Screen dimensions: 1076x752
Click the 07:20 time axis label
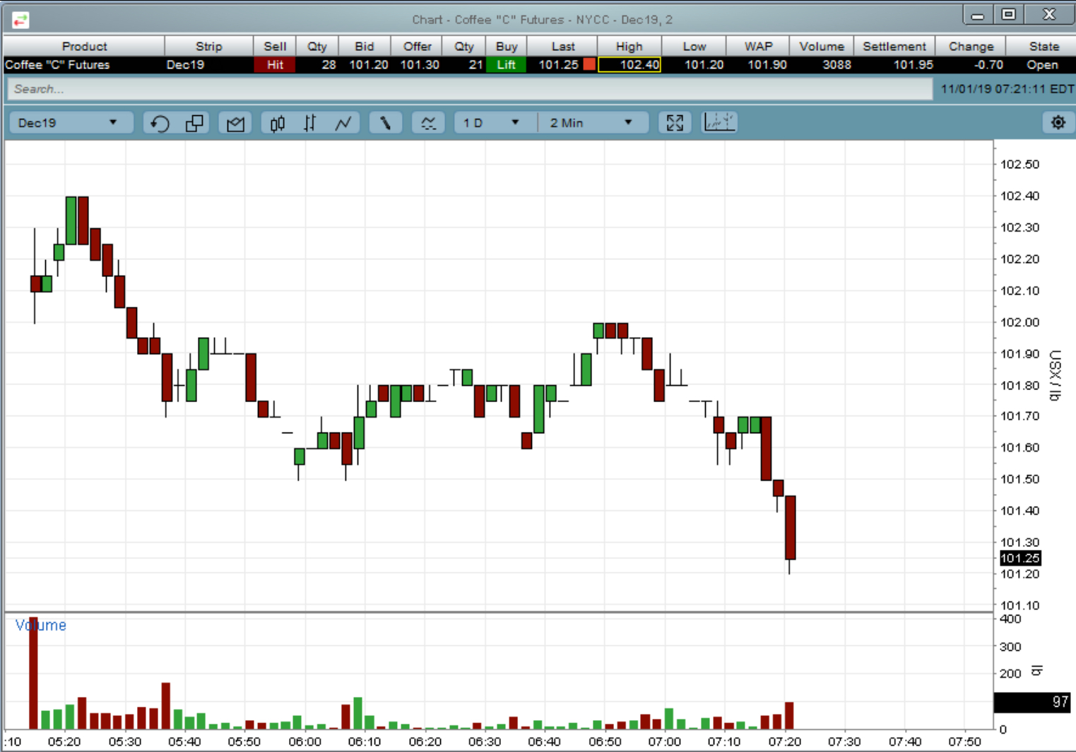point(784,741)
